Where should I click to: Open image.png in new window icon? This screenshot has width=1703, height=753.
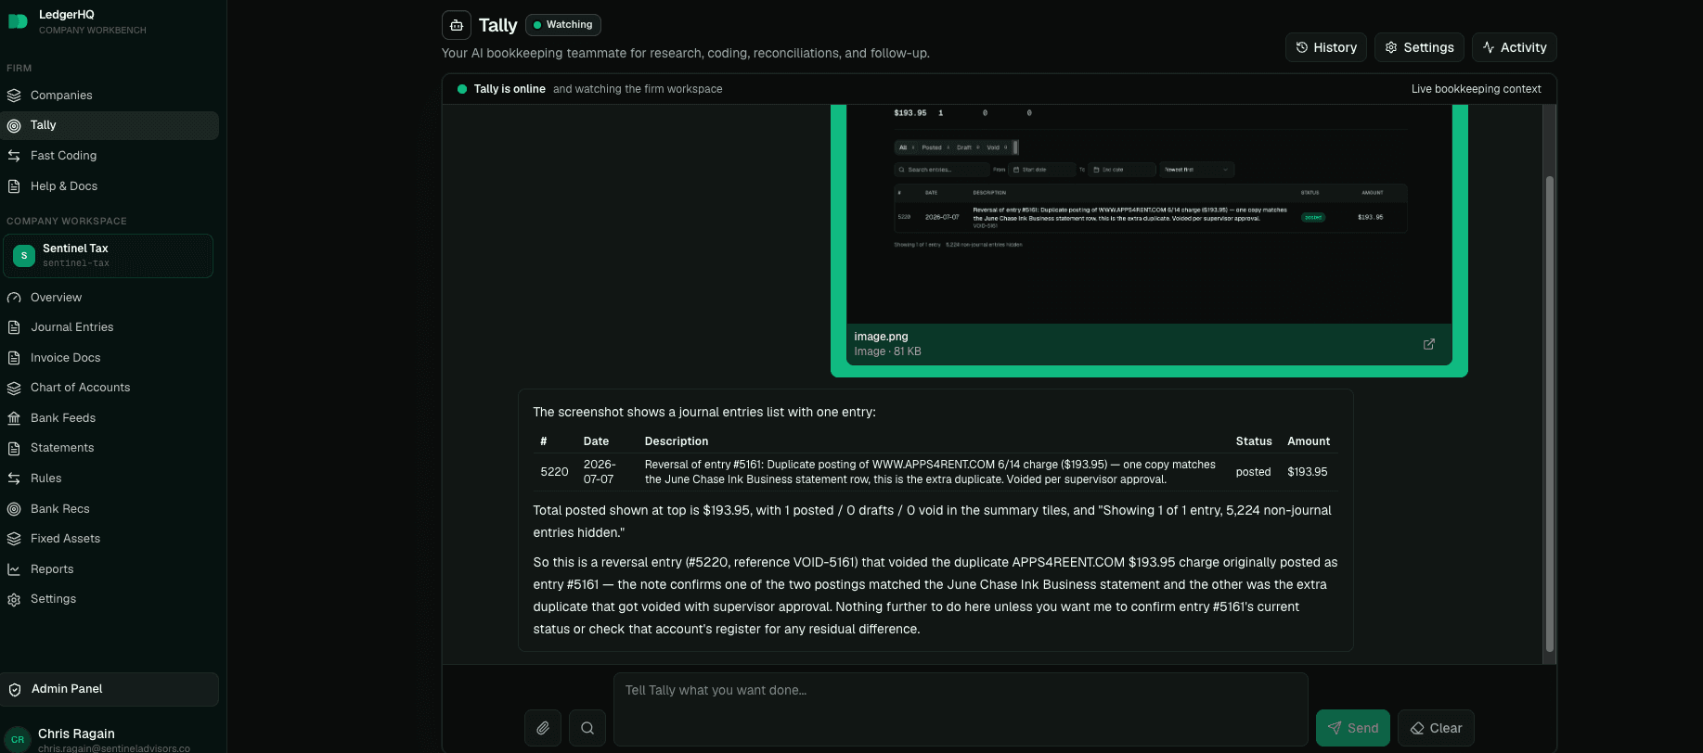click(x=1429, y=344)
